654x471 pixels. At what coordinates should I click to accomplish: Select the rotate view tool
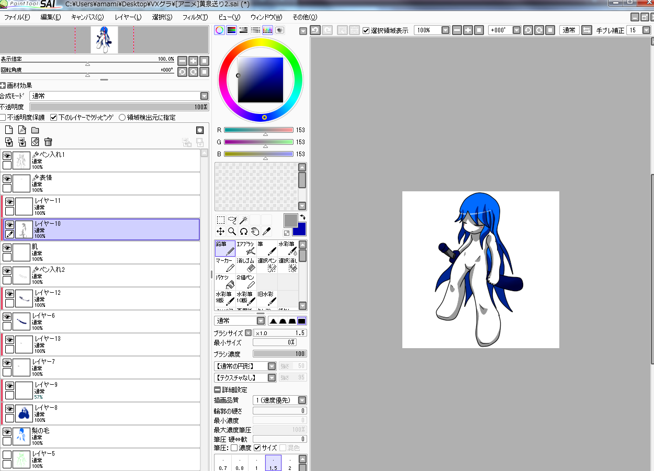(244, 231)
